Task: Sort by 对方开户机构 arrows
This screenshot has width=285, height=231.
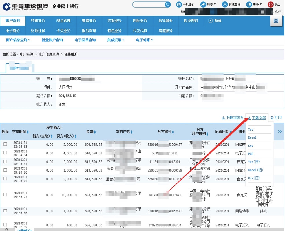Action: click(x=207, y=134)
